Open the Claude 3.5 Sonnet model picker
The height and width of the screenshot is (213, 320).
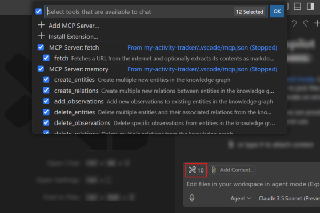pyautogui.click(x=289, y=198)
